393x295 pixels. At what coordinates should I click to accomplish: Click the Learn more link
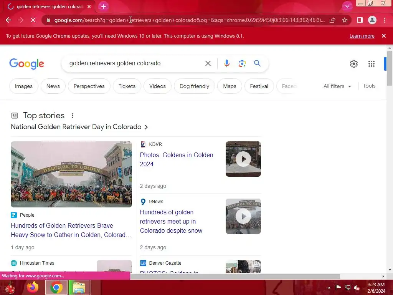(x=362, y=36)
